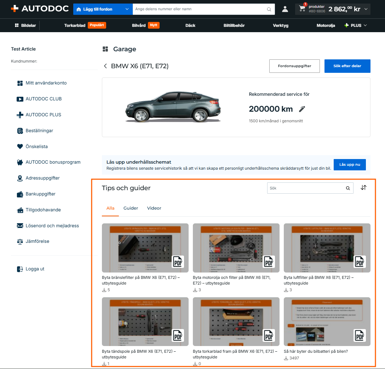Open Beställningar in the sidebar
385x369 pixels.
tap(39, 131)
